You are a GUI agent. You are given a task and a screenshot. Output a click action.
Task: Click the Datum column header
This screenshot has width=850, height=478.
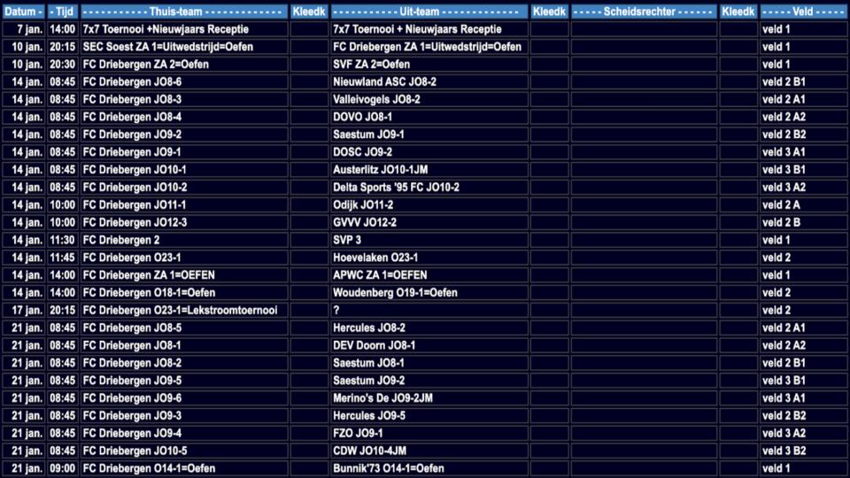coord(23,12)
